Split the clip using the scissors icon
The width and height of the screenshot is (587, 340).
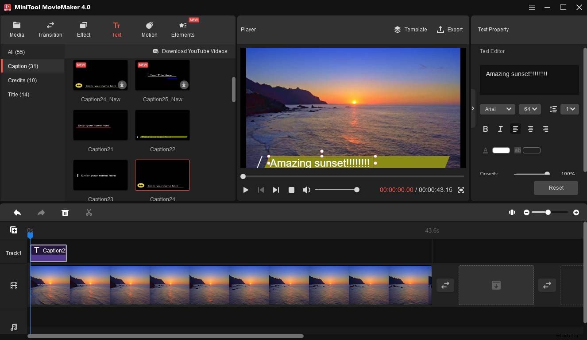pos(89,212)
